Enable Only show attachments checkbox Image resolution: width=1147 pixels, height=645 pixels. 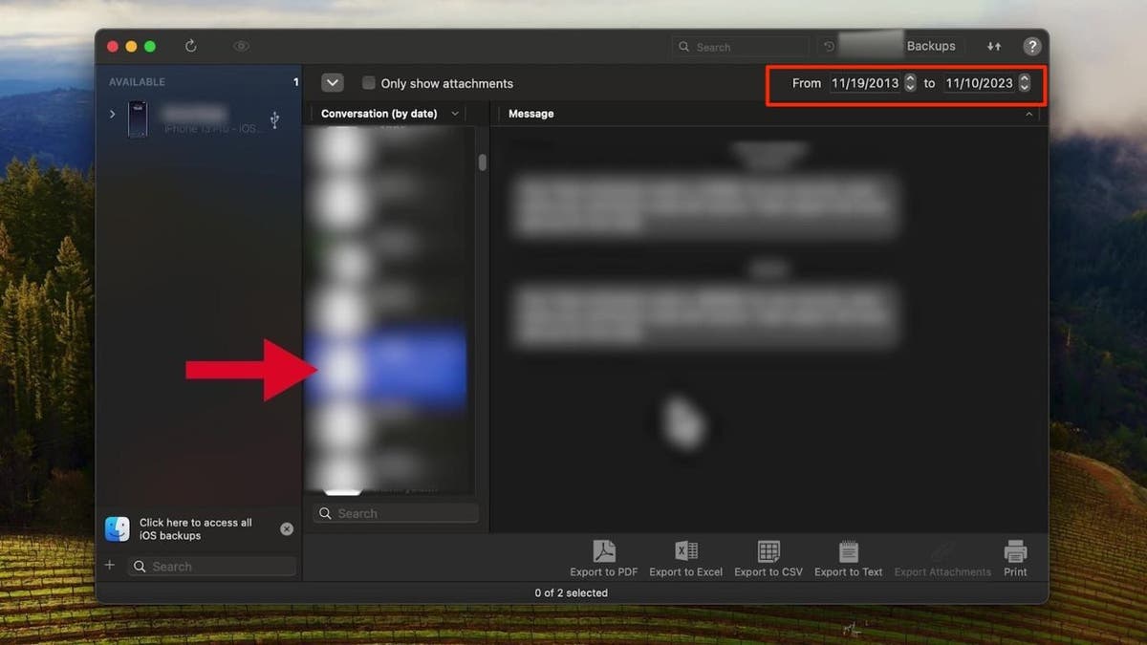click(x=368, y=83)
